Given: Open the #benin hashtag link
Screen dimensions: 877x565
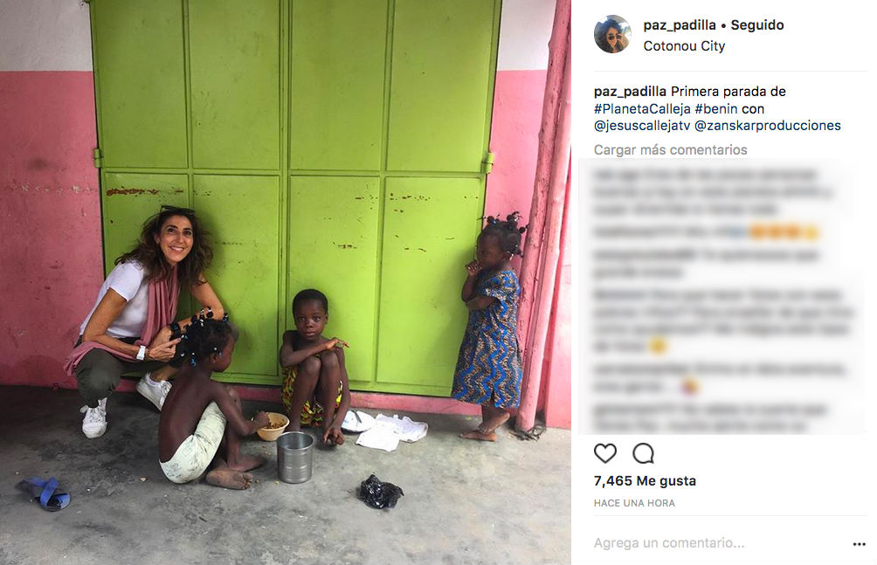Looking at the screenshot, I should click(x=716, y=108).
